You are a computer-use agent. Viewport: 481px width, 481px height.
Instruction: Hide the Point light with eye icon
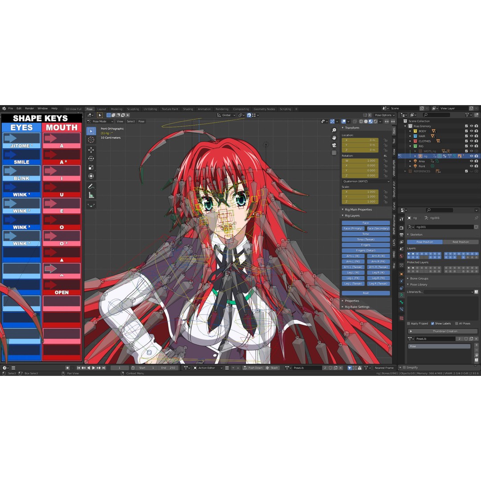pyautogui.click(x=472, y=166)
